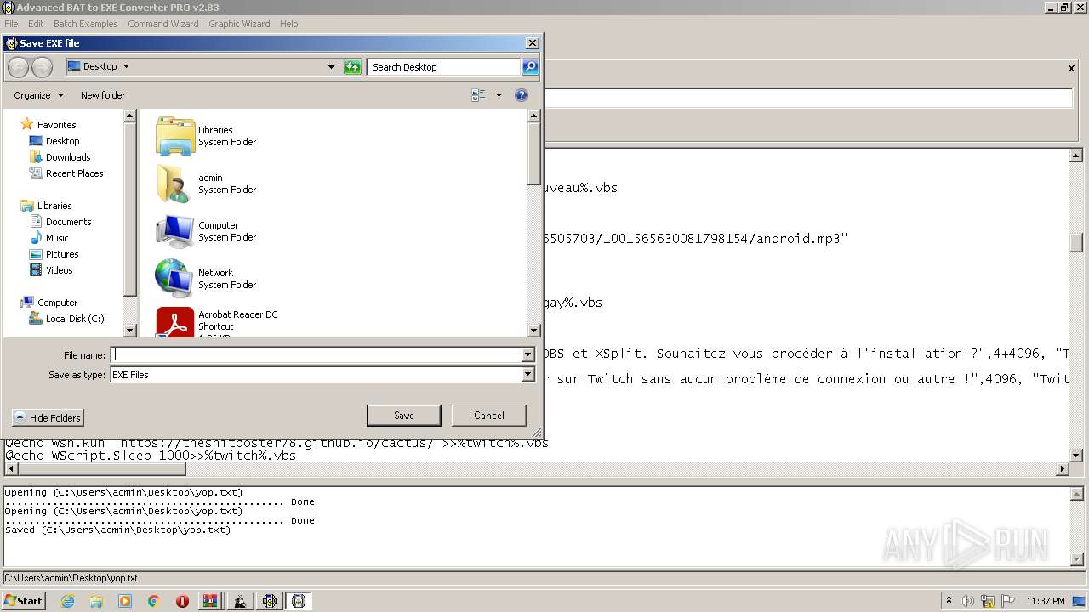Click the New folder button

click(103, 95)
